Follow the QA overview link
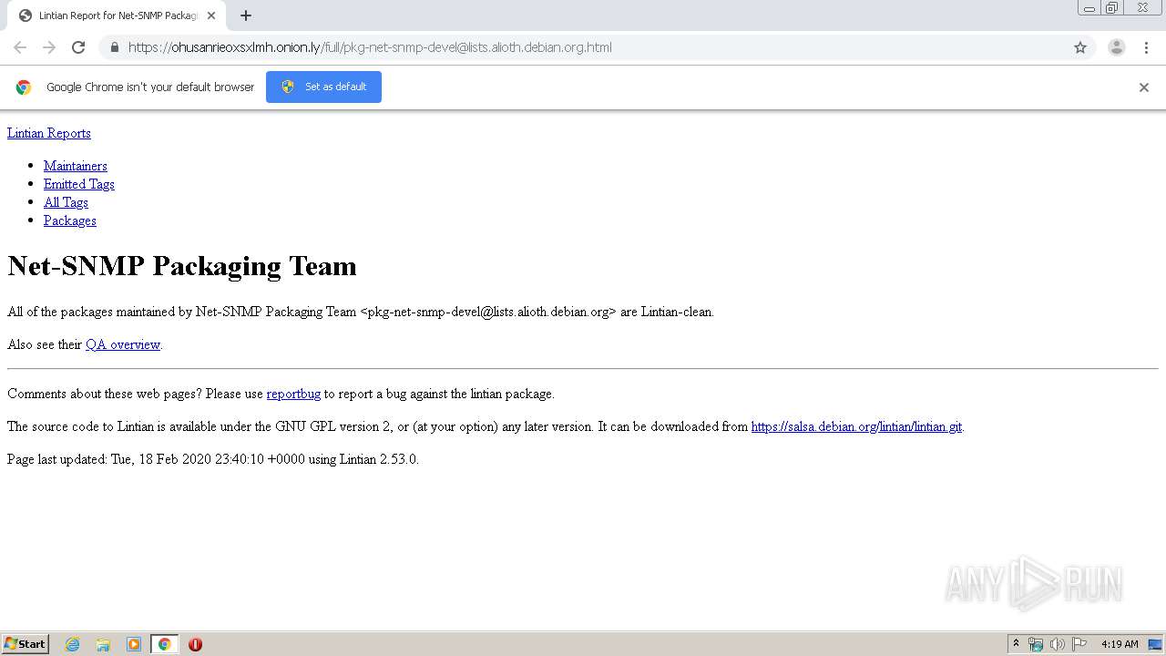 [x=123, y=344]
